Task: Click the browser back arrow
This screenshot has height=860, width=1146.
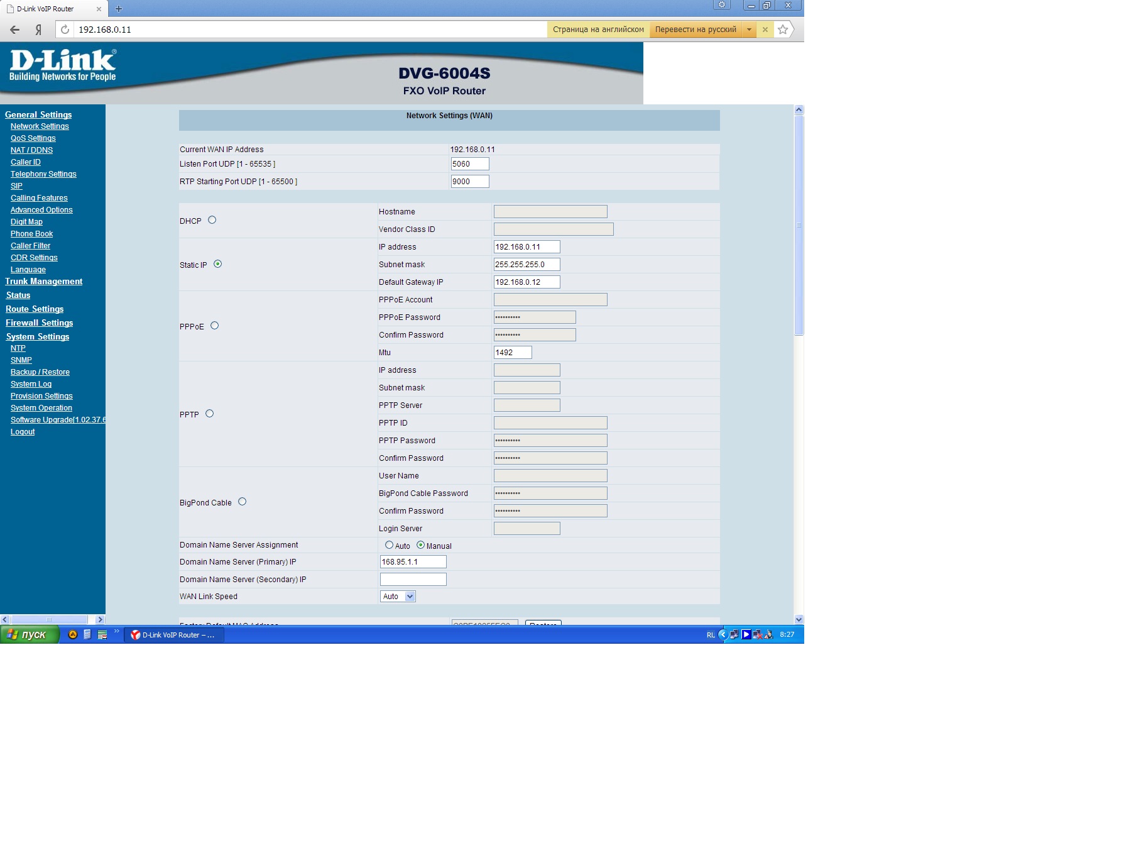Action: tap(15, 30)
